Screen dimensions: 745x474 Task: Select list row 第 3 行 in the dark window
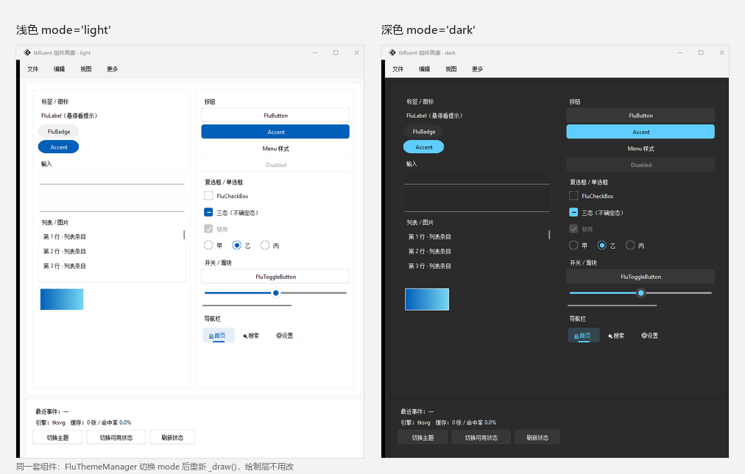[476, 266]
